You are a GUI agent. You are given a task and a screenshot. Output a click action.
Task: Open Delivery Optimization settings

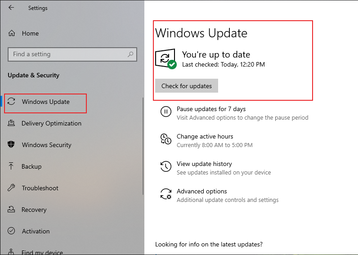coord(52,123)
